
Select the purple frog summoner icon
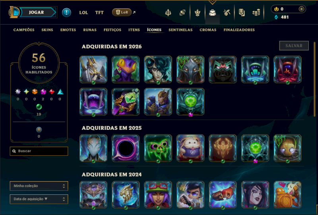tap(126, 70)
